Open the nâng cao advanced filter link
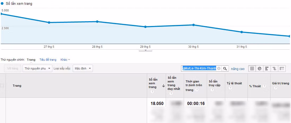 point(238,69)
